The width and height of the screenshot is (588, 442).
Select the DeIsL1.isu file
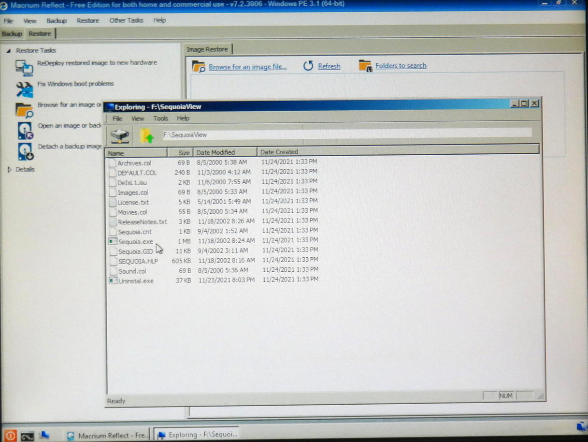click(132, 183)
